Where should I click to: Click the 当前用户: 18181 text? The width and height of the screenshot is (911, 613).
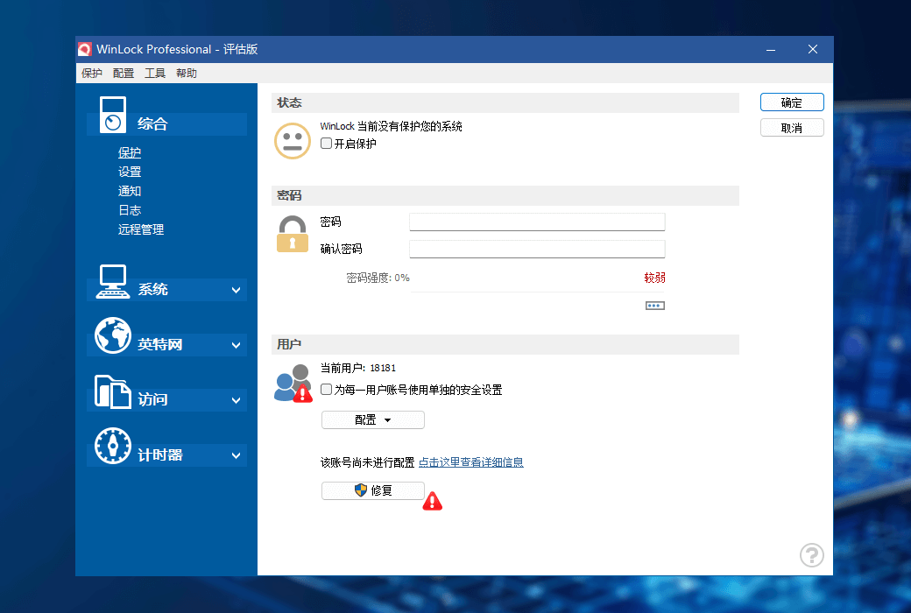click(x=358, y=368)
